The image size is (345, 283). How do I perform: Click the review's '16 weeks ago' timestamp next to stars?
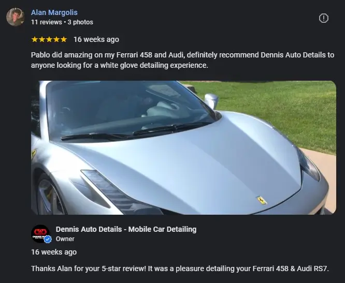[96, 39]
